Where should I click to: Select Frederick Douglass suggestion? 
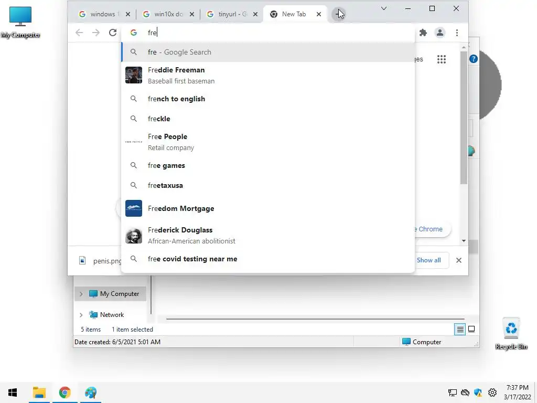tap(268, 235)
